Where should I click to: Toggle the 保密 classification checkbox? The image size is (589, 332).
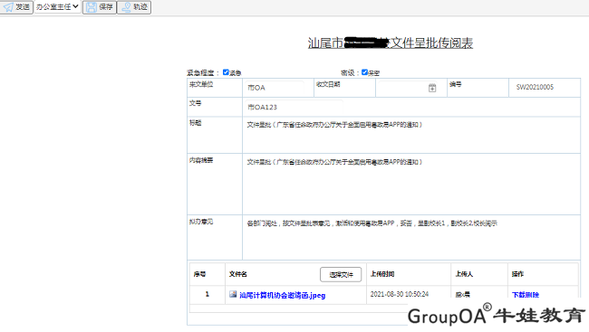(x=364, y=72)
